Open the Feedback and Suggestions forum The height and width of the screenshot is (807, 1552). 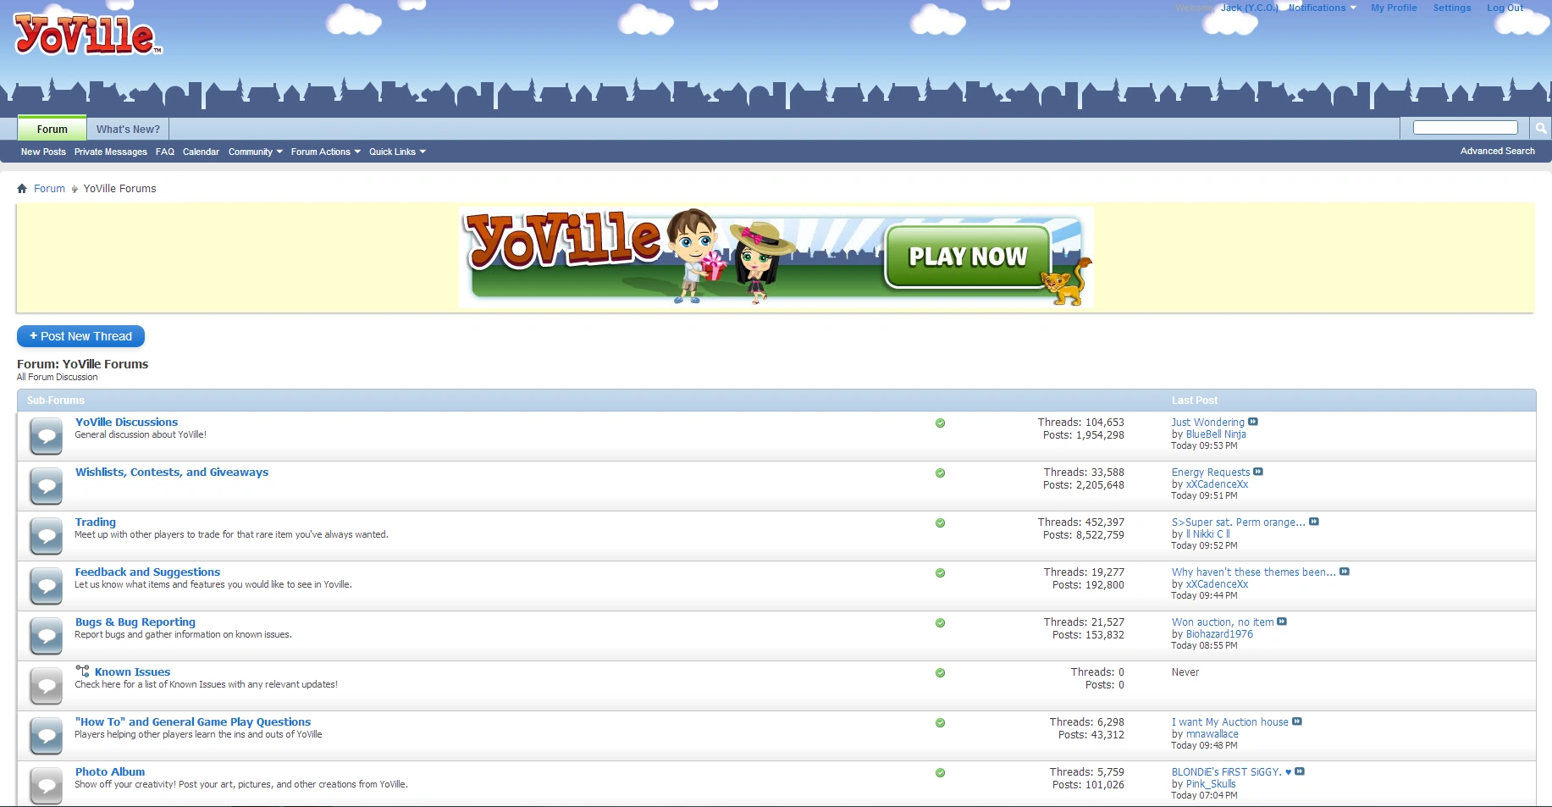tap(147, 572)
